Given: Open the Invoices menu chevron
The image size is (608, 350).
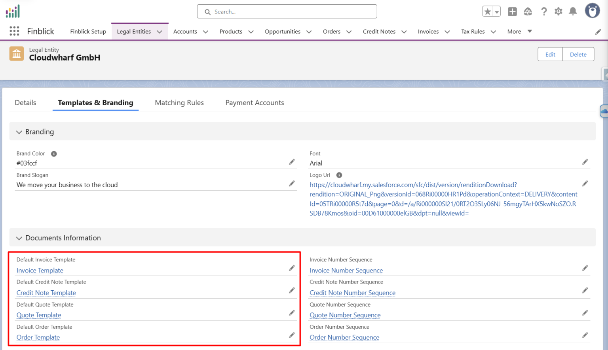Looking at the screenshot, I should [x=447, y=32].
